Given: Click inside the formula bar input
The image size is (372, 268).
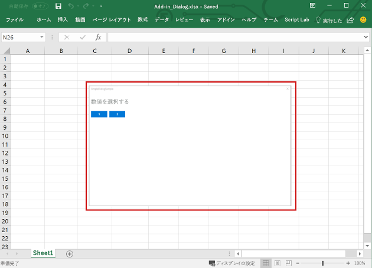Looking at the screenshot, I should [x=235, y=38].
